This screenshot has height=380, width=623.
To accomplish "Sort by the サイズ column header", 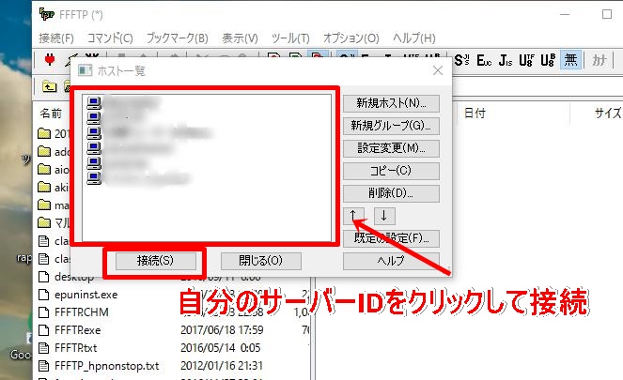I will click(607, 114).
